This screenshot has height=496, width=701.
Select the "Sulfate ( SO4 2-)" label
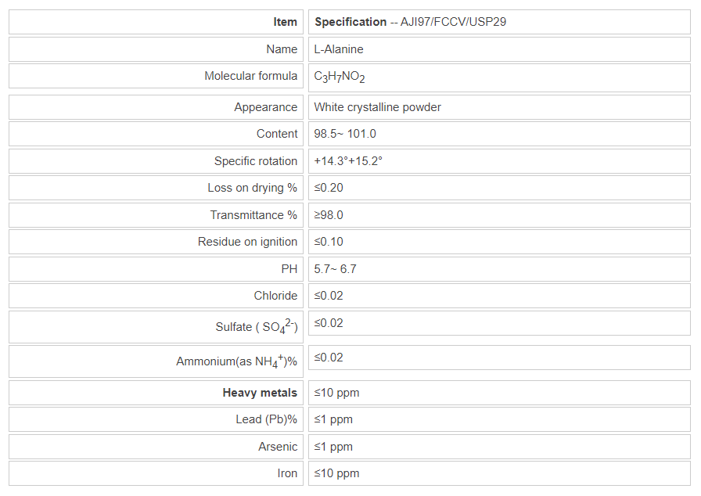tap(257, 327)
